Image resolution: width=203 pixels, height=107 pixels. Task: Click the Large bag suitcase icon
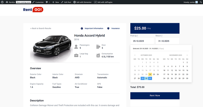tap(76, 55)
